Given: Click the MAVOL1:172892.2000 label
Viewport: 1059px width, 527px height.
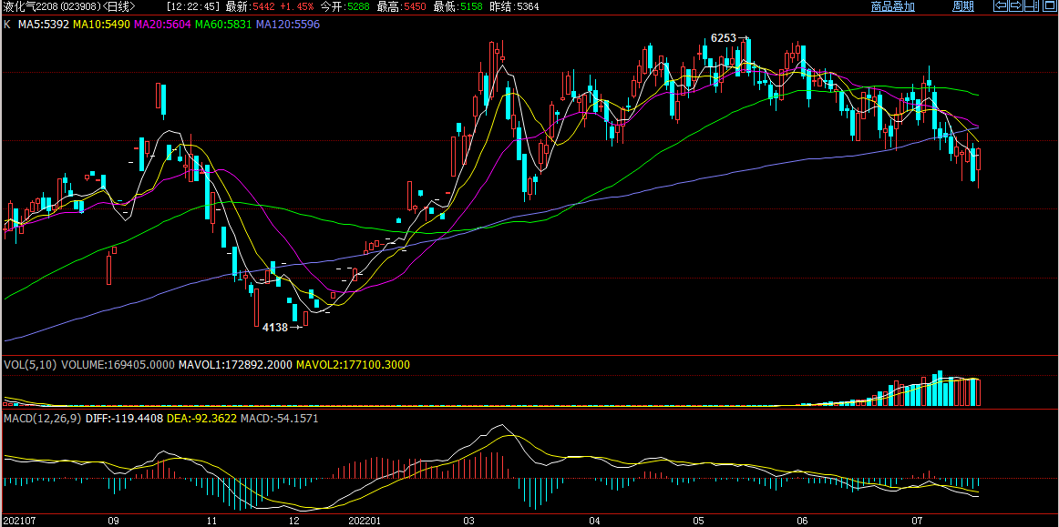Looking at the screenshot, I should click(x=235, y=364).
